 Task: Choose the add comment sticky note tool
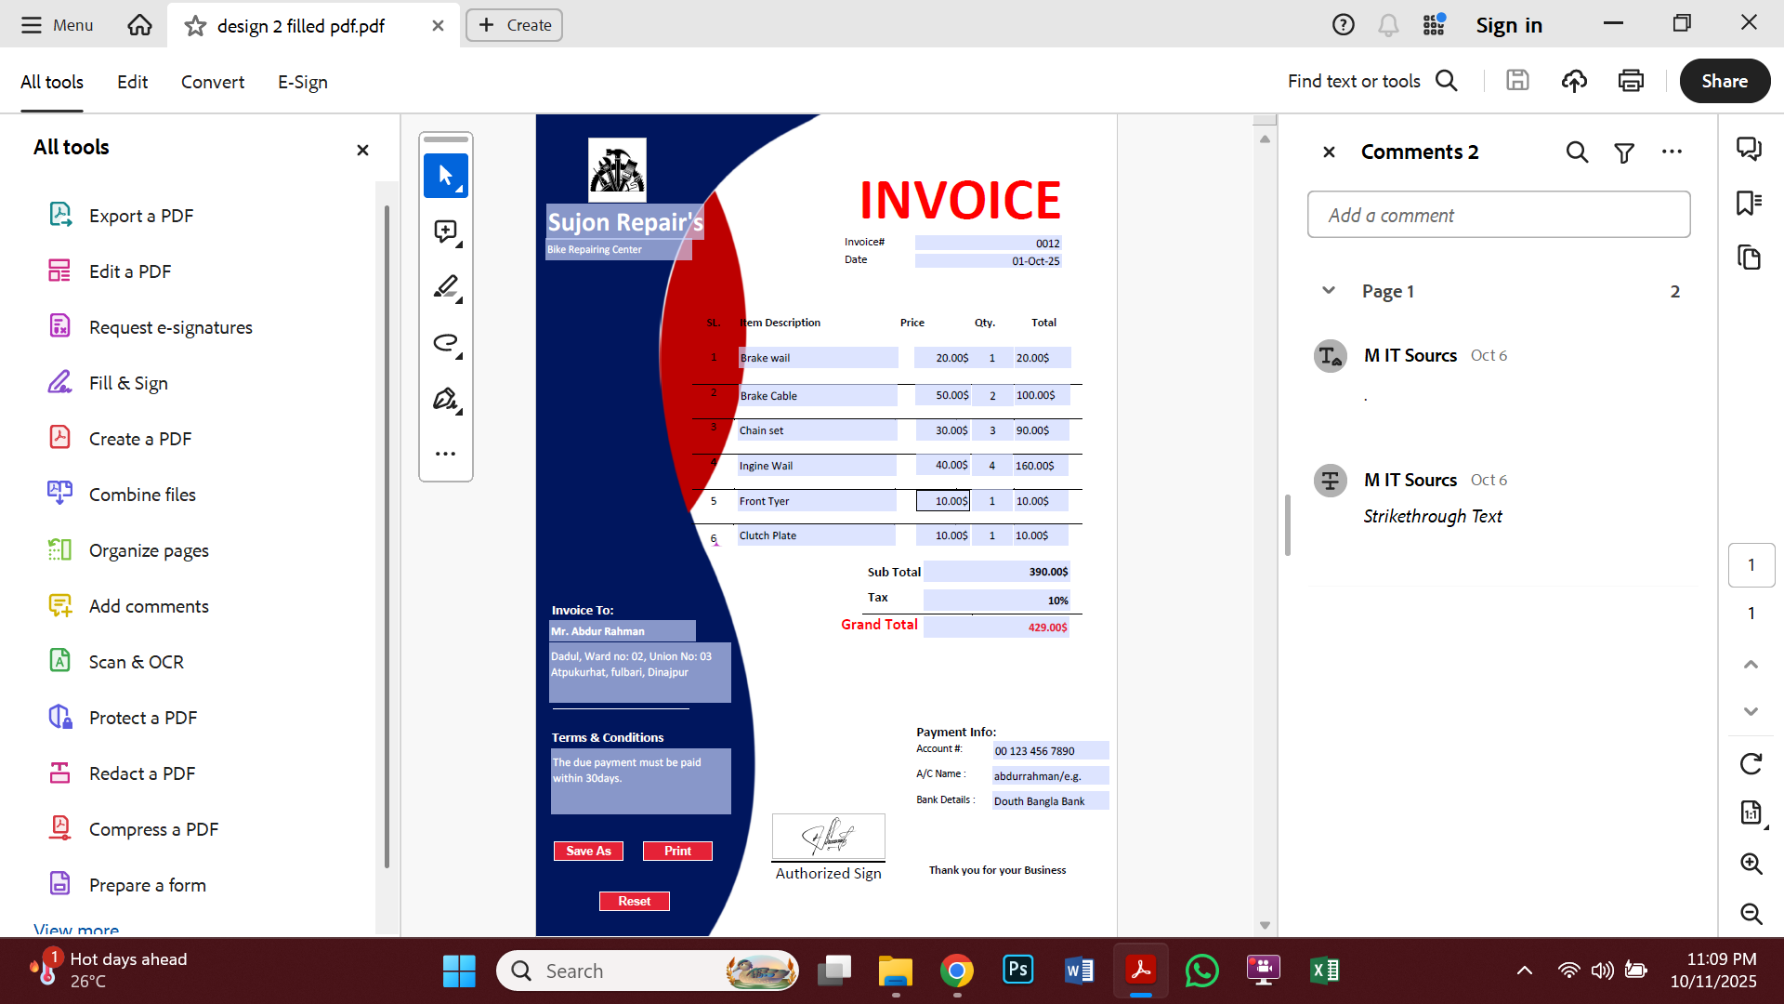[x=445, y=231]
